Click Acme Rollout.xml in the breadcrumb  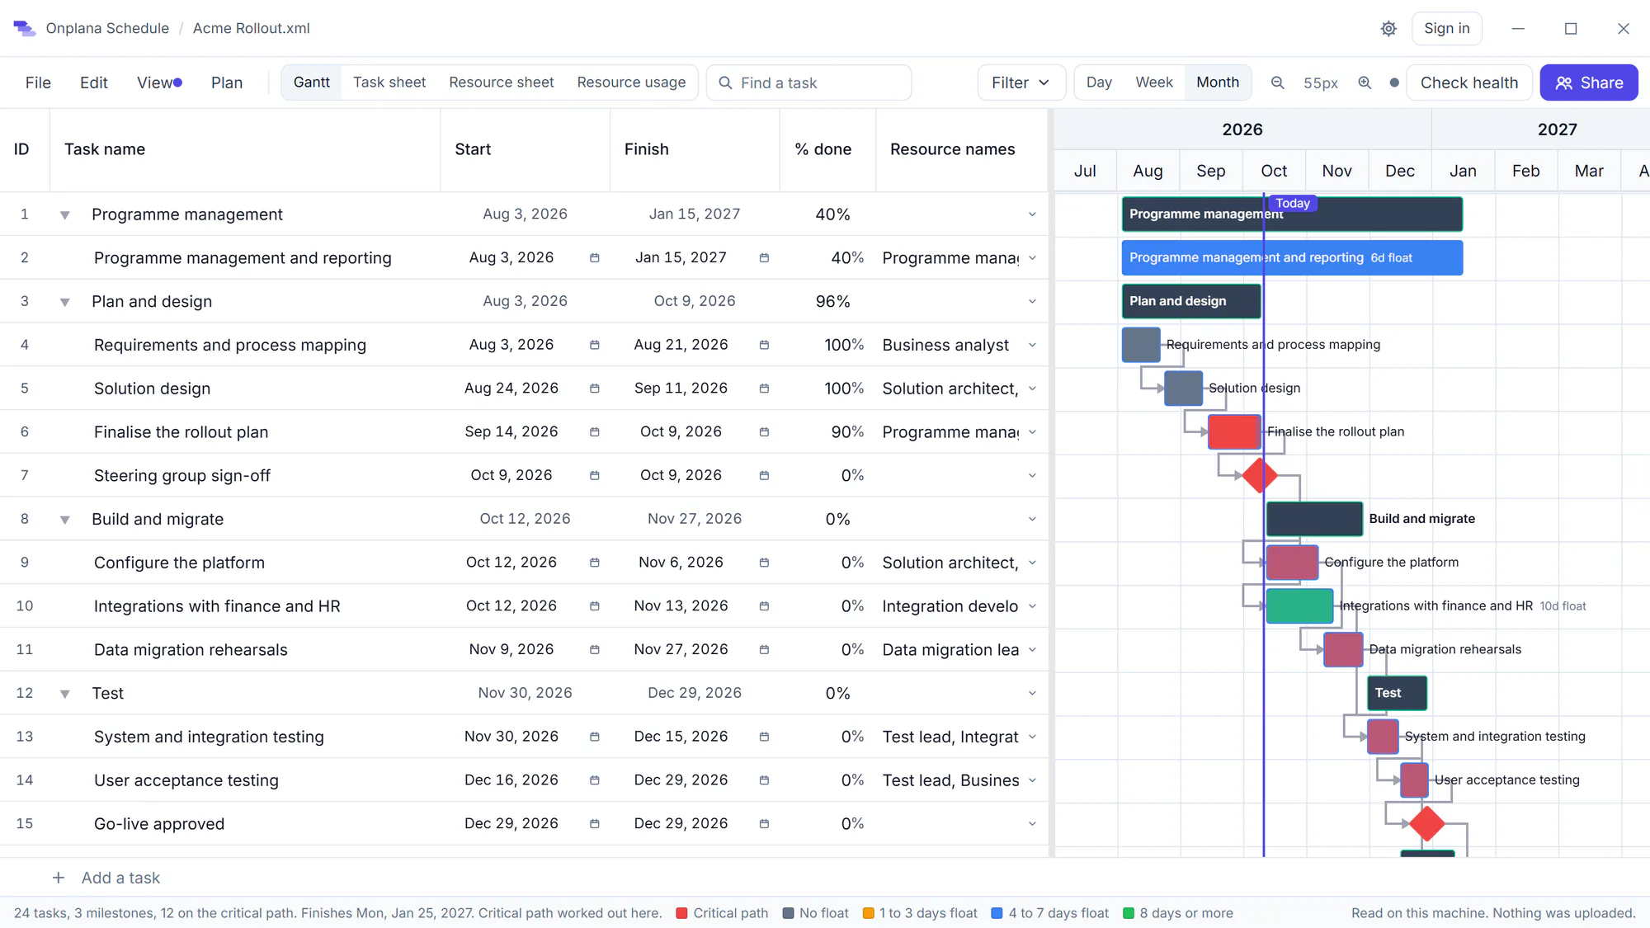pyautogui.click(x=252, y=28)
